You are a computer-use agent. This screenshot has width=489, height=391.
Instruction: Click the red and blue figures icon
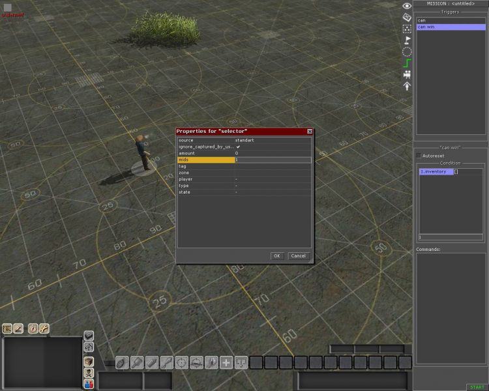pos(89,384)
